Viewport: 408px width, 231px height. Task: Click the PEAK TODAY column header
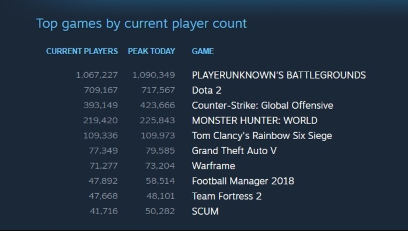pyautogui.click(x=151, y=51)
